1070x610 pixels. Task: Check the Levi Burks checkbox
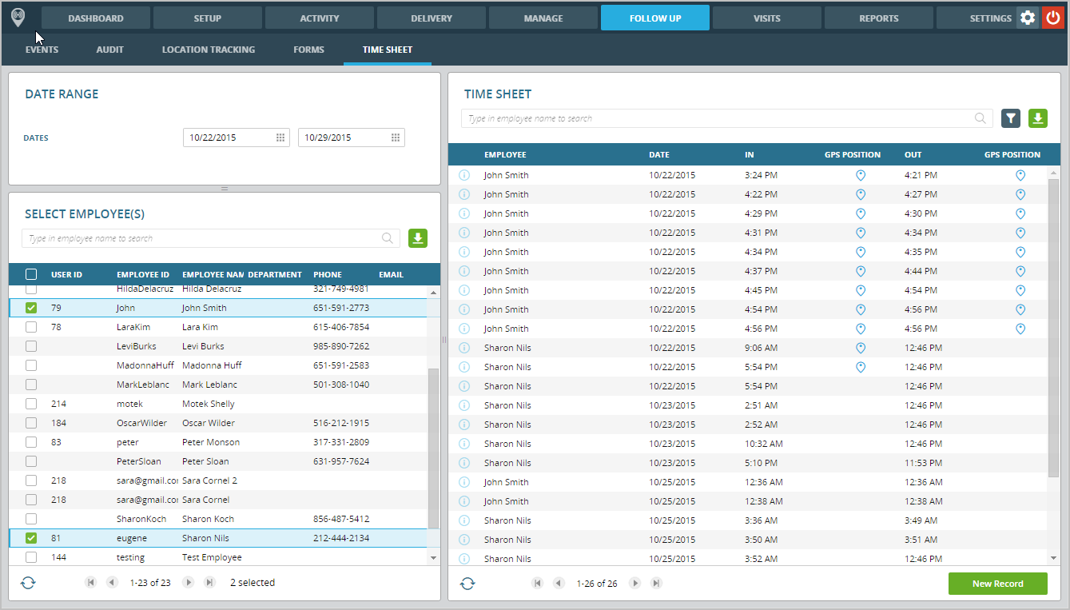click(x=31, y=346)
